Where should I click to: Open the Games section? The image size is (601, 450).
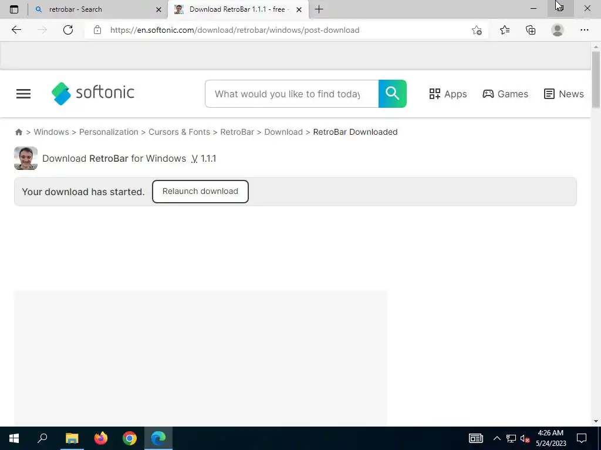505,94
